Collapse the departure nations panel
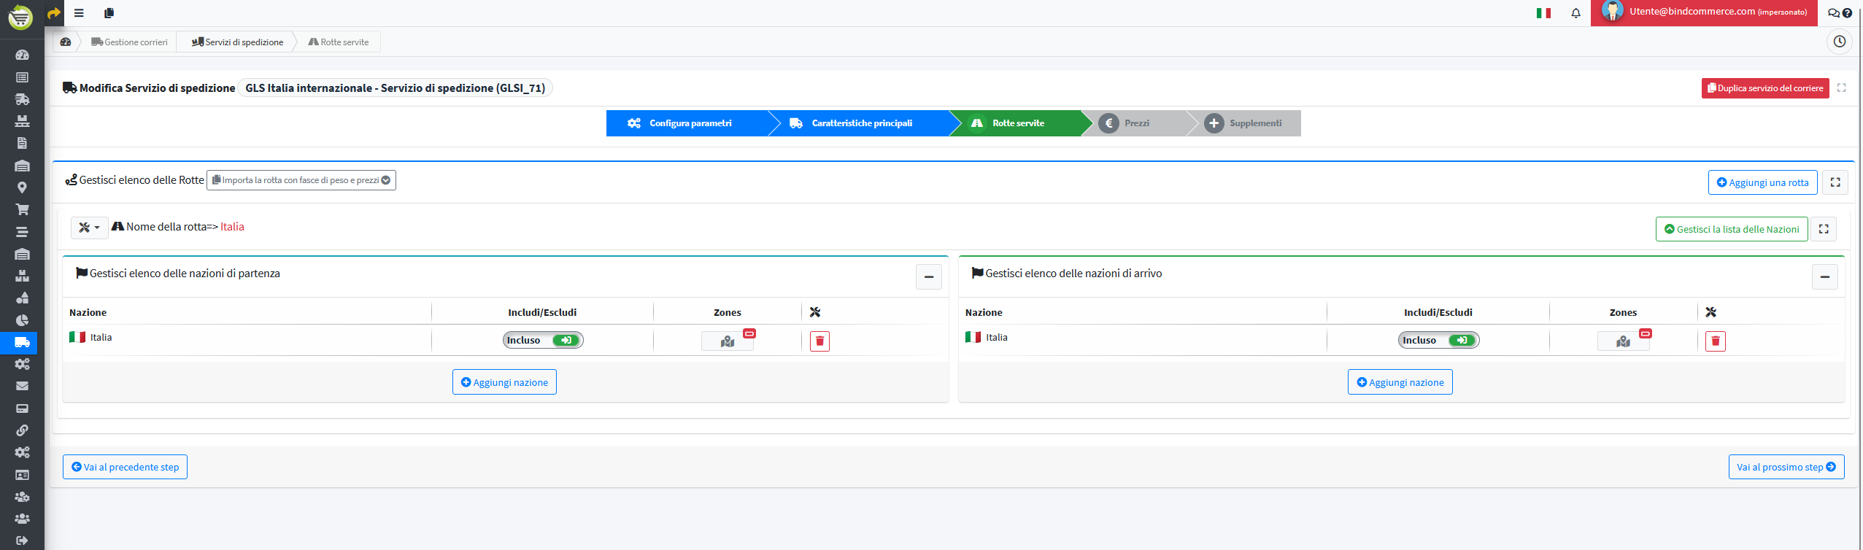Viewport: 1863px width, 550px height. coord(928,276)
